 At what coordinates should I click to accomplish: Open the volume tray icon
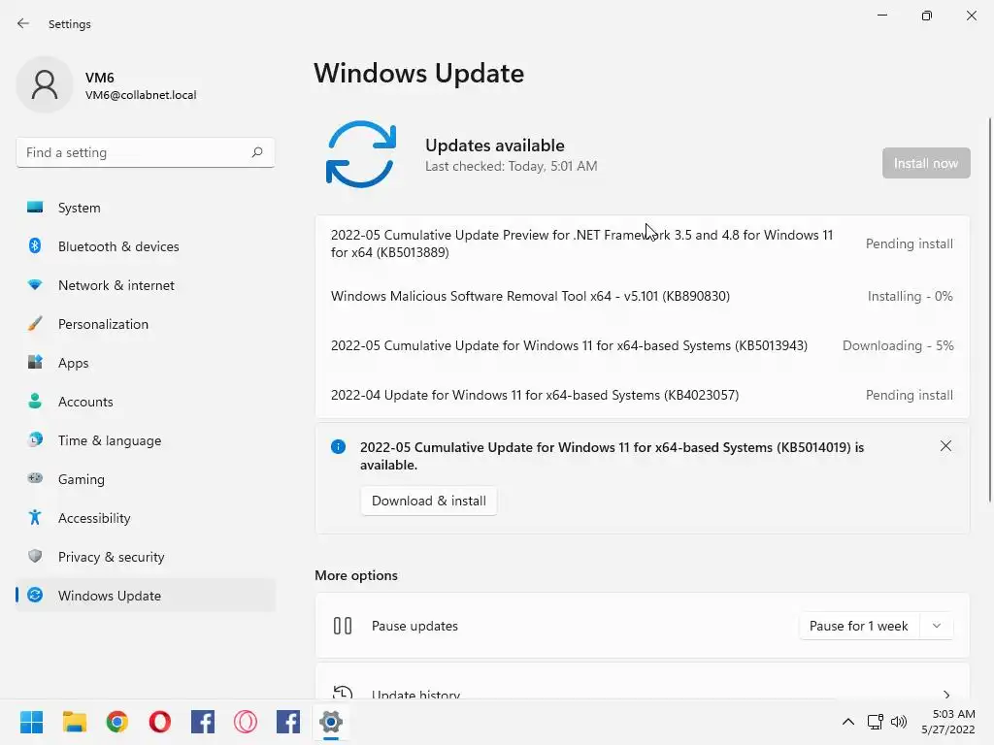[x=898, y=722]
